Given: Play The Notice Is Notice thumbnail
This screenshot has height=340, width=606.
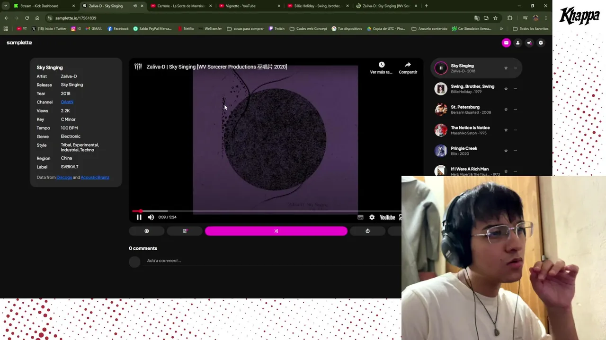Looking at the screenshot, I should click(x=441, y=130).
